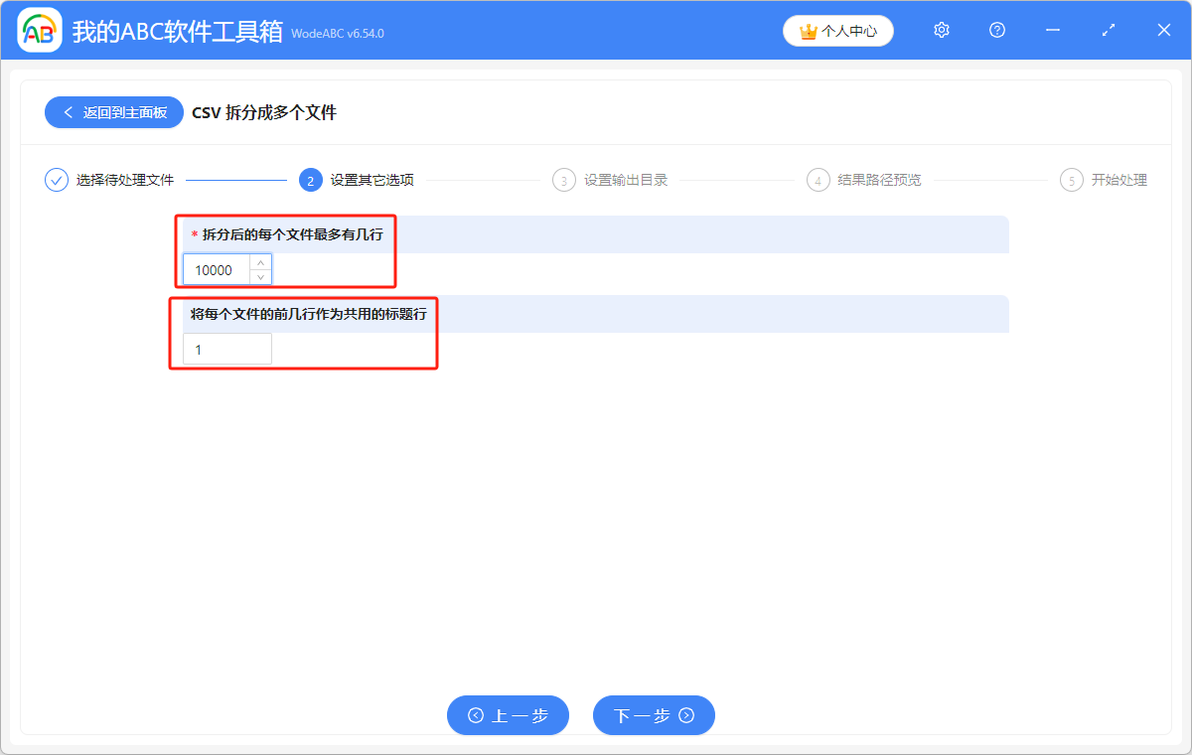Open the settings gear in title bar
1192x755 pixels.
941,30
